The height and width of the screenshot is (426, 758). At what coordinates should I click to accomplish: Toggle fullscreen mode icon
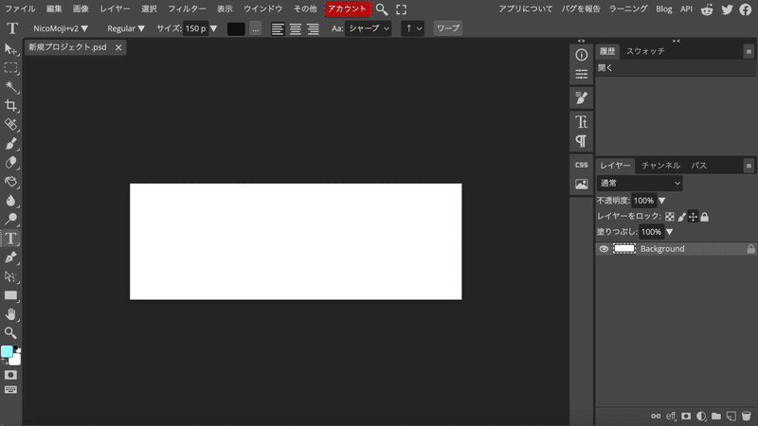pos(401,9)
